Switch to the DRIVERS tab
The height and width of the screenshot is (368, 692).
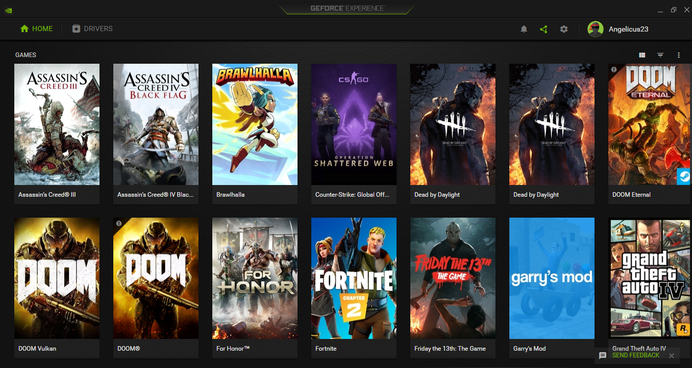[x=92, y=29]
